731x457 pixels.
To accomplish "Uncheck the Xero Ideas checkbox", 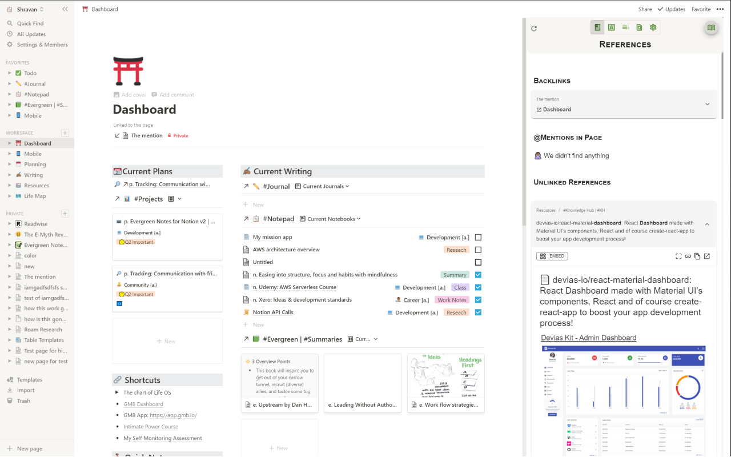I will click(479, 300).
